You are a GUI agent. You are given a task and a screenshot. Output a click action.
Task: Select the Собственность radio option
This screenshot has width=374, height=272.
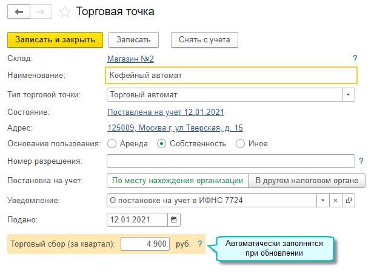(x=161, y=144)
